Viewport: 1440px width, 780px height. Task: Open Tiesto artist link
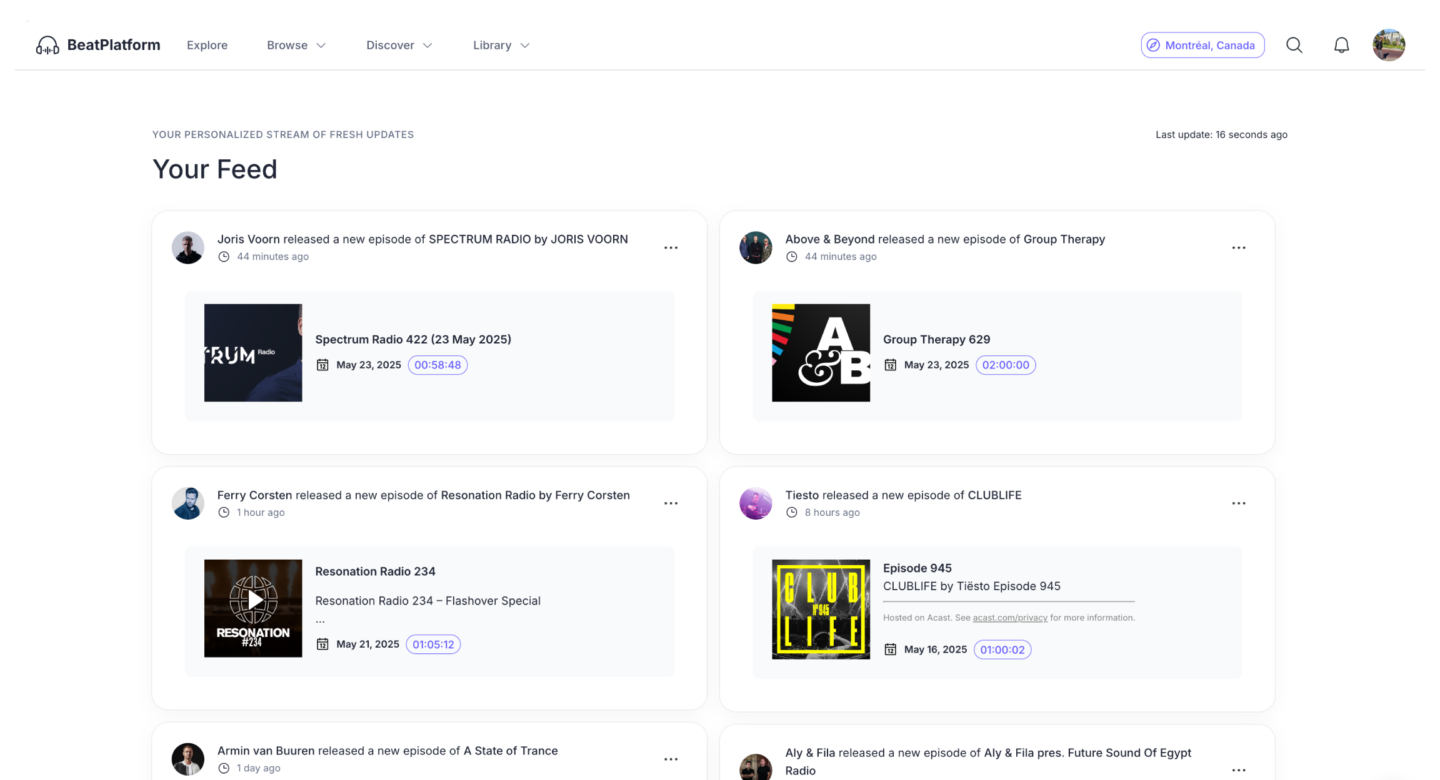pos(802,495)
